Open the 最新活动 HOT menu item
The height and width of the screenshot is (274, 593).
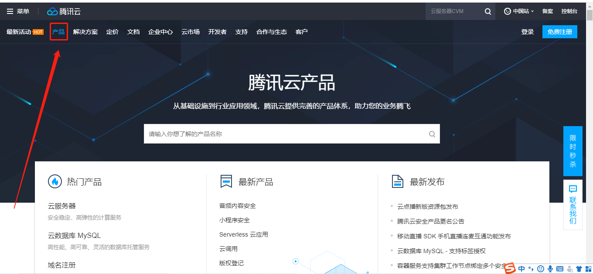pos(25,32)
